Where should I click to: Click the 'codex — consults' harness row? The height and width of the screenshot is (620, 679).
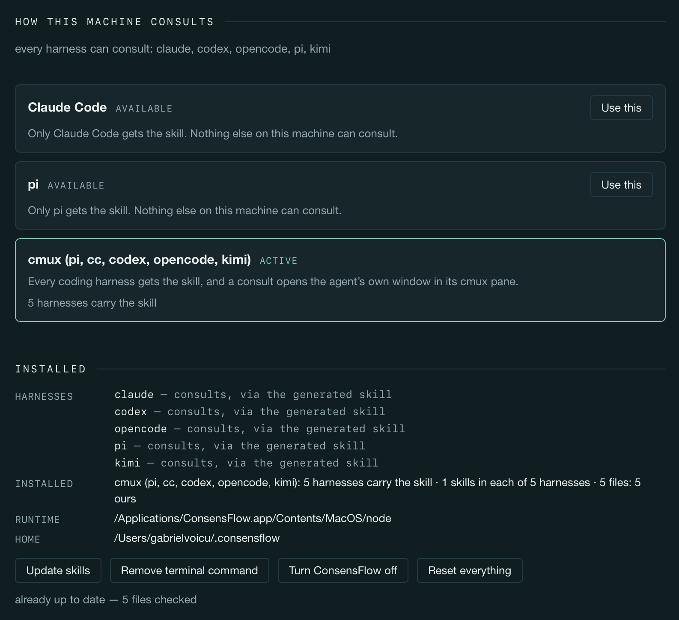[x=250, y=411]
